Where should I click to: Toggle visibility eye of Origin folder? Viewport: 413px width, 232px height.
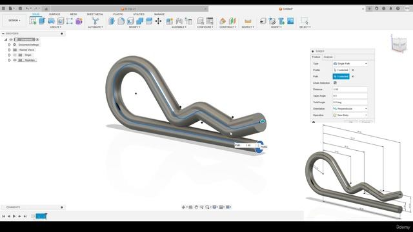click(15, 55)
